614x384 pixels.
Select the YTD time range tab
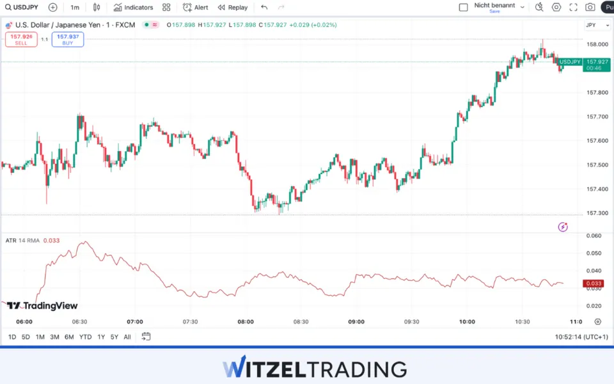pos(85,337)
